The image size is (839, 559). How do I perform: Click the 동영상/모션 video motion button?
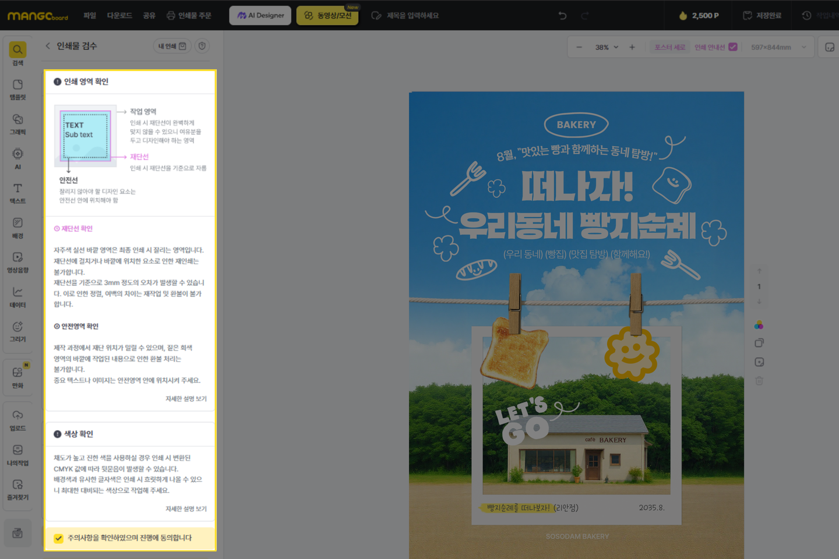click(328, 15)
